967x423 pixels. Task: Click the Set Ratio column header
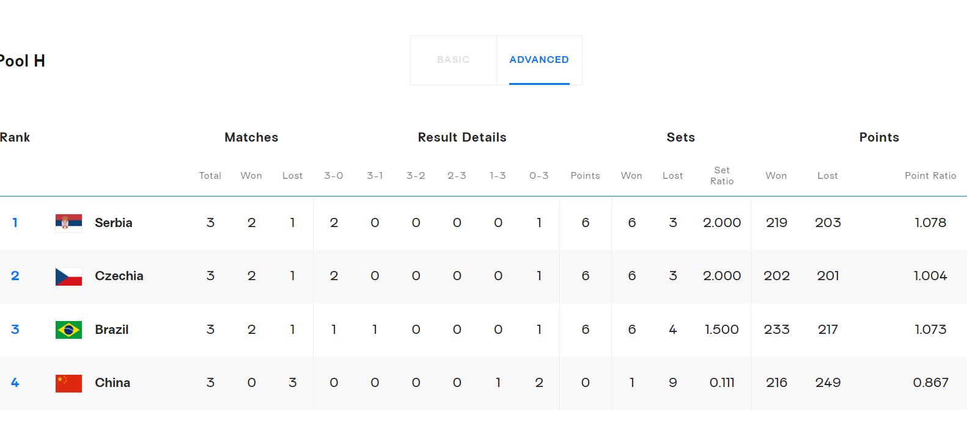pyautogui.click(x=722, y=176)
